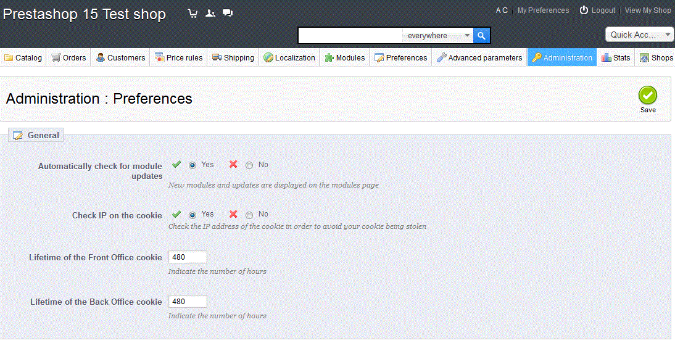Click the customers icon in header
675x343 pixels.
pyautogui.click(x=210, y=13)
